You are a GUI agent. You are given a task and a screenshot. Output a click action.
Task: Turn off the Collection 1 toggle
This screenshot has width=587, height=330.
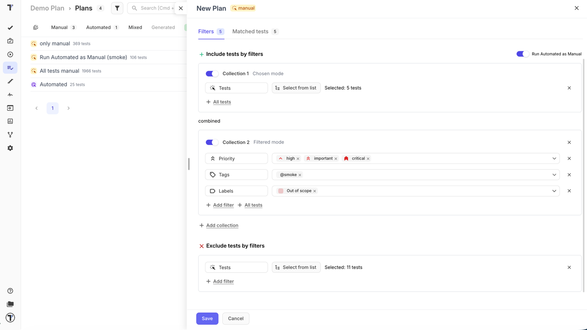[211, 73]
